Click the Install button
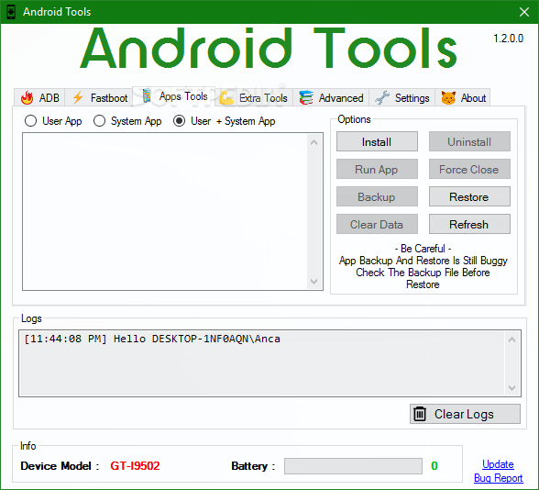 [x=377, y=141]
